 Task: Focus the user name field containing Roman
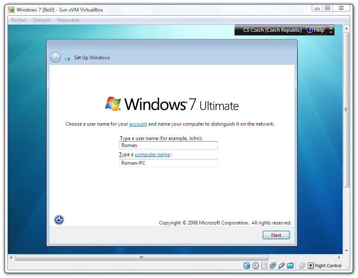point(168,145)
